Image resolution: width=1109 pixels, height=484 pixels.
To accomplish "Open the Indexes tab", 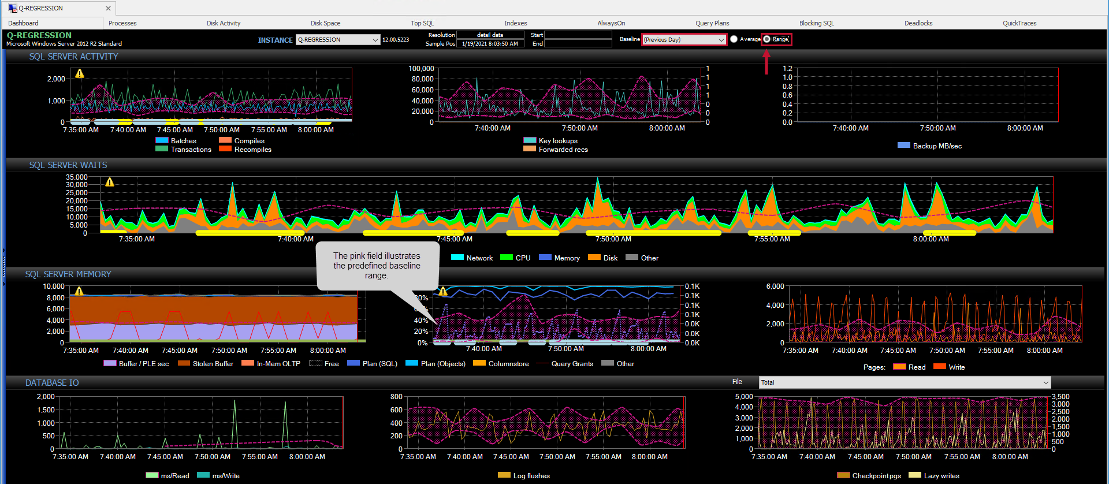I will pos(515,23).
